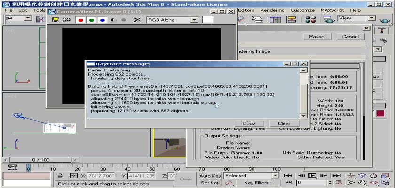Cancel the rendering

tap(350, 37)
